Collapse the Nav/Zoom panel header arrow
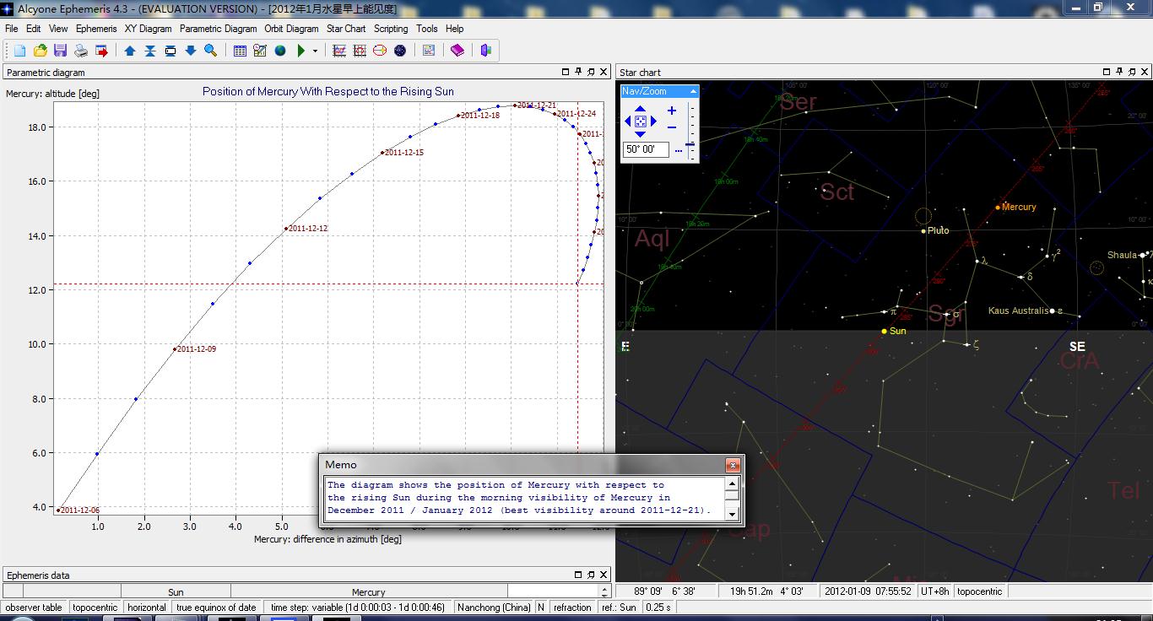Image resolution: width=1153 pixels, height=621 pixels. click(693, 91)
